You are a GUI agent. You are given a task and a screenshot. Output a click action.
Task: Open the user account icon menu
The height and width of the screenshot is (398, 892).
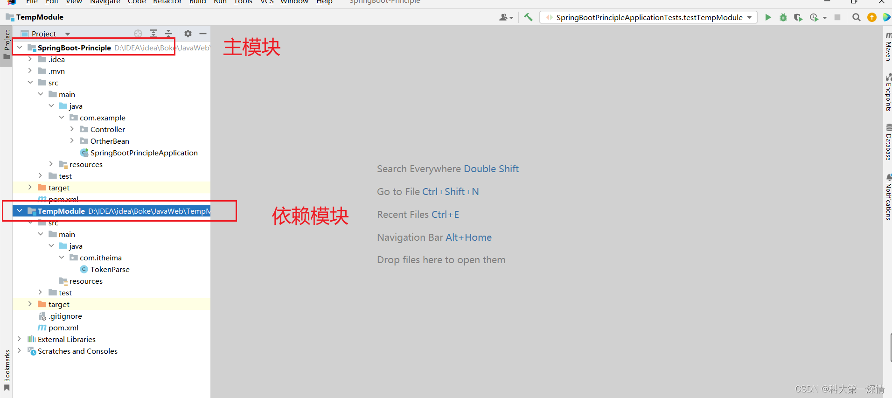[506, 17]
